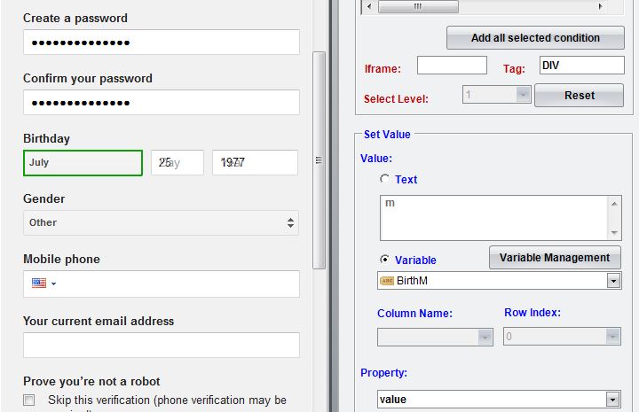Click the text area scroll down arrow

[614, 233]
